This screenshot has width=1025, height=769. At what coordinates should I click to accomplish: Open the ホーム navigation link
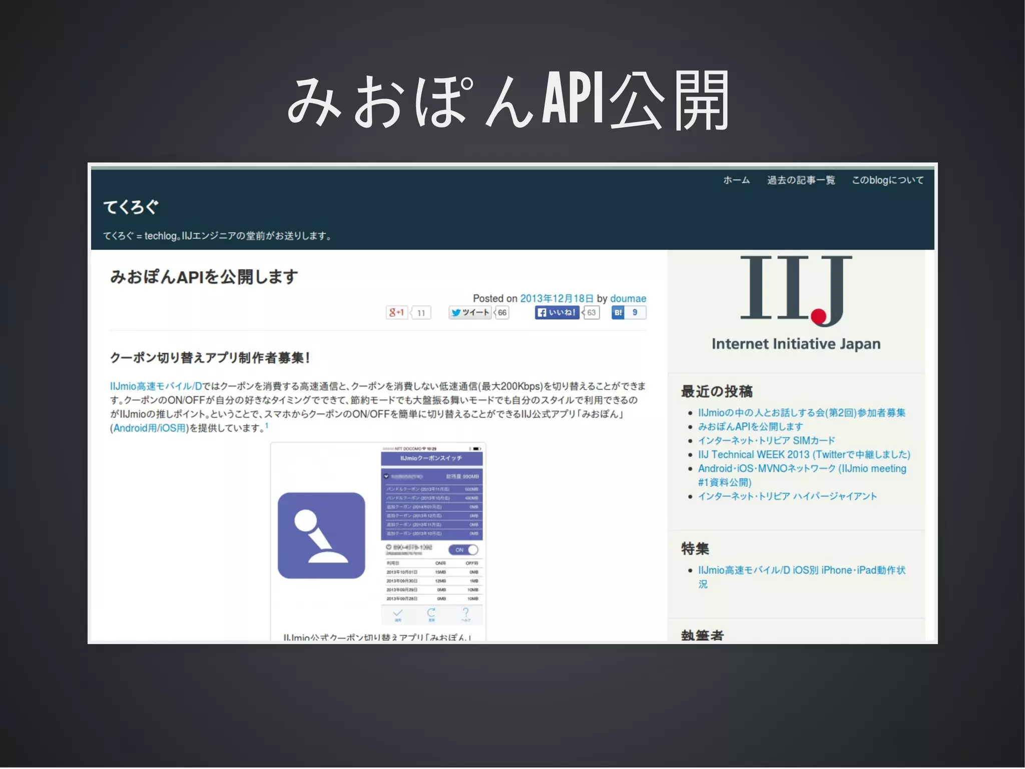tap(736, 180)
